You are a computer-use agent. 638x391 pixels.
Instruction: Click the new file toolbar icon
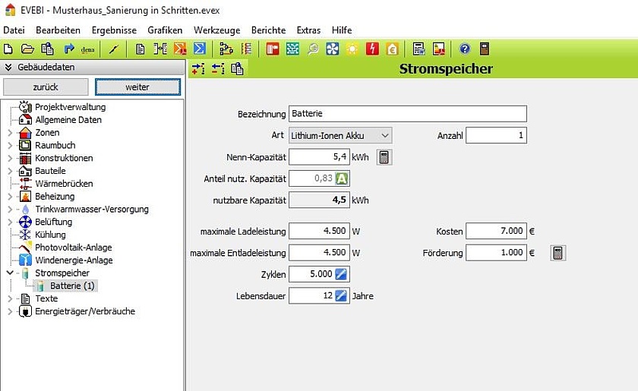pyautogui.click(x=8, y=49)
